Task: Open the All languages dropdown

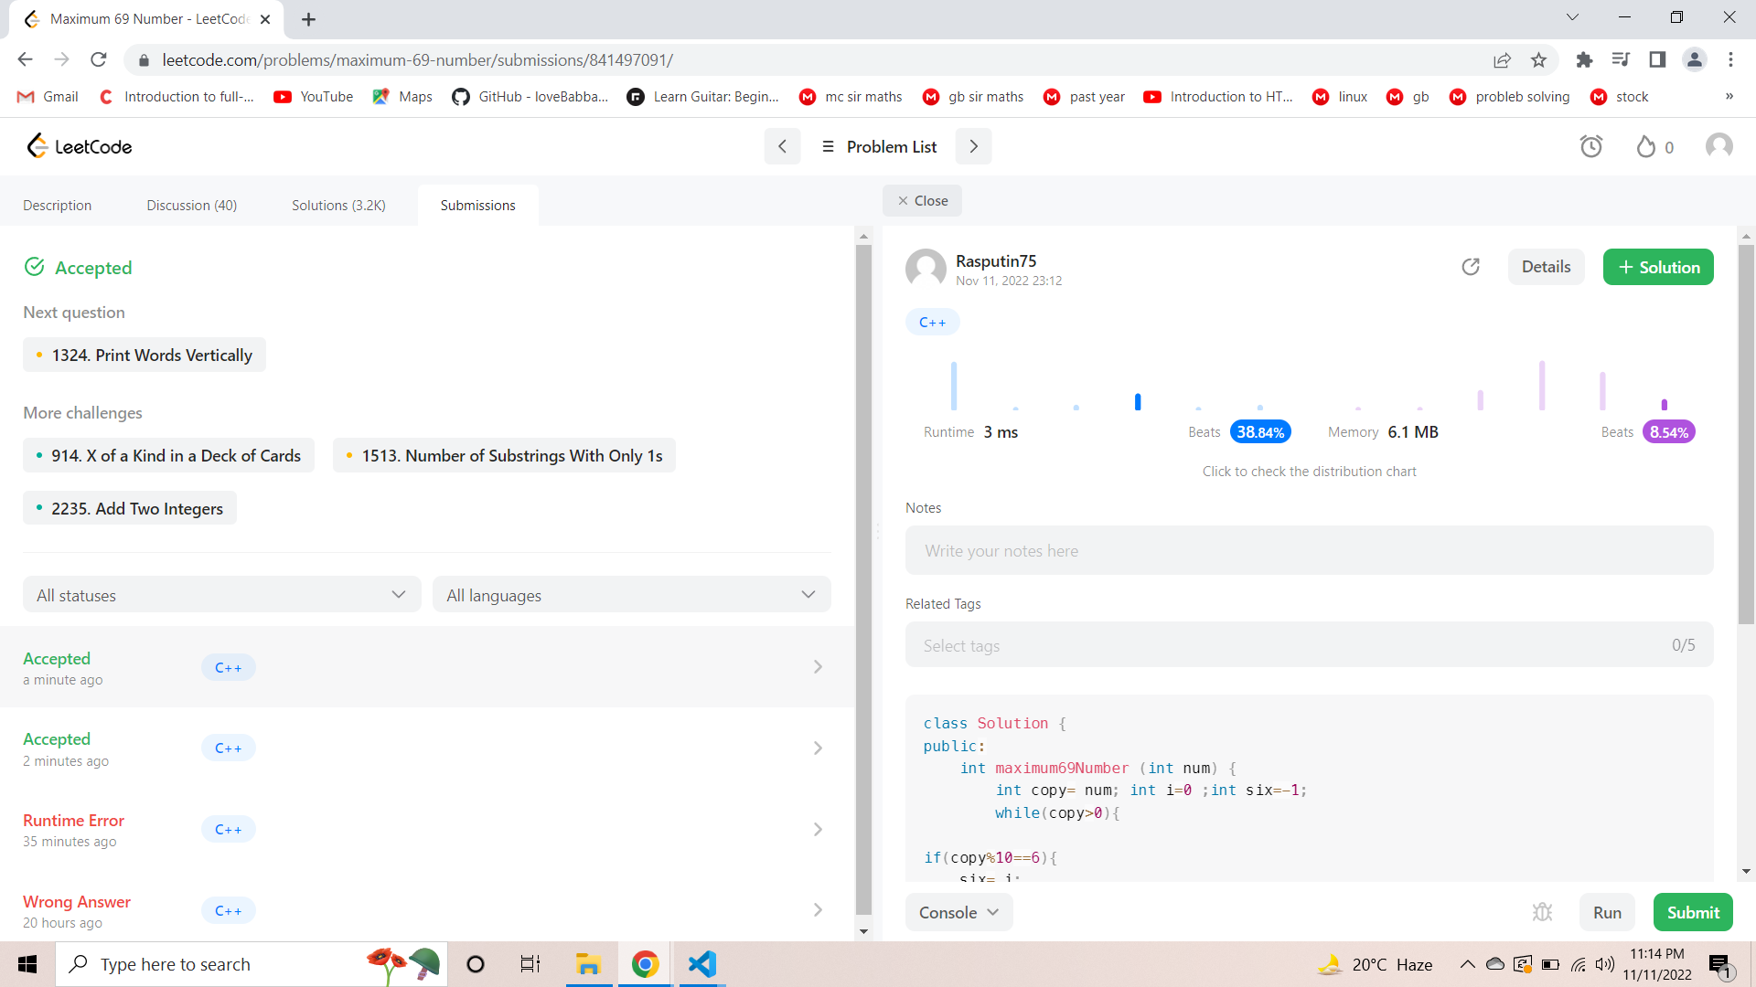Action: 631,594
